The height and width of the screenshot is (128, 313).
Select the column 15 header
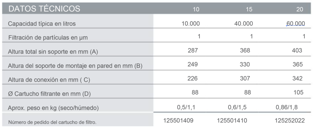pyautogui.click(x=249, y=9)
